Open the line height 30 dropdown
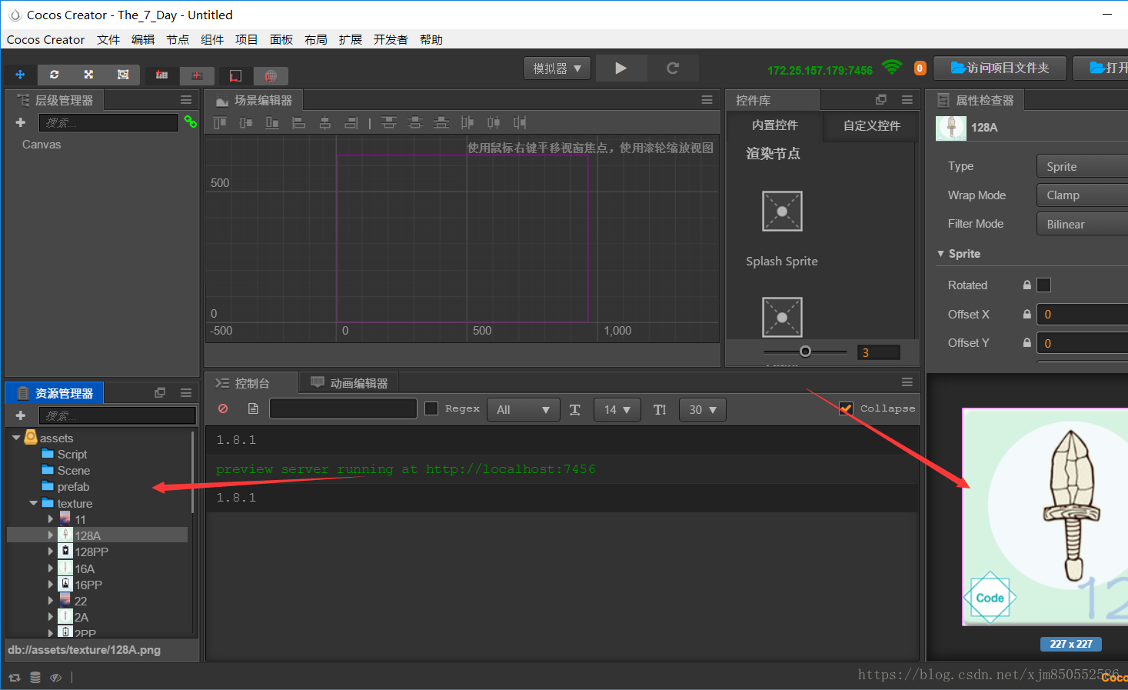 pyautogui.click(x=702, y=409)
